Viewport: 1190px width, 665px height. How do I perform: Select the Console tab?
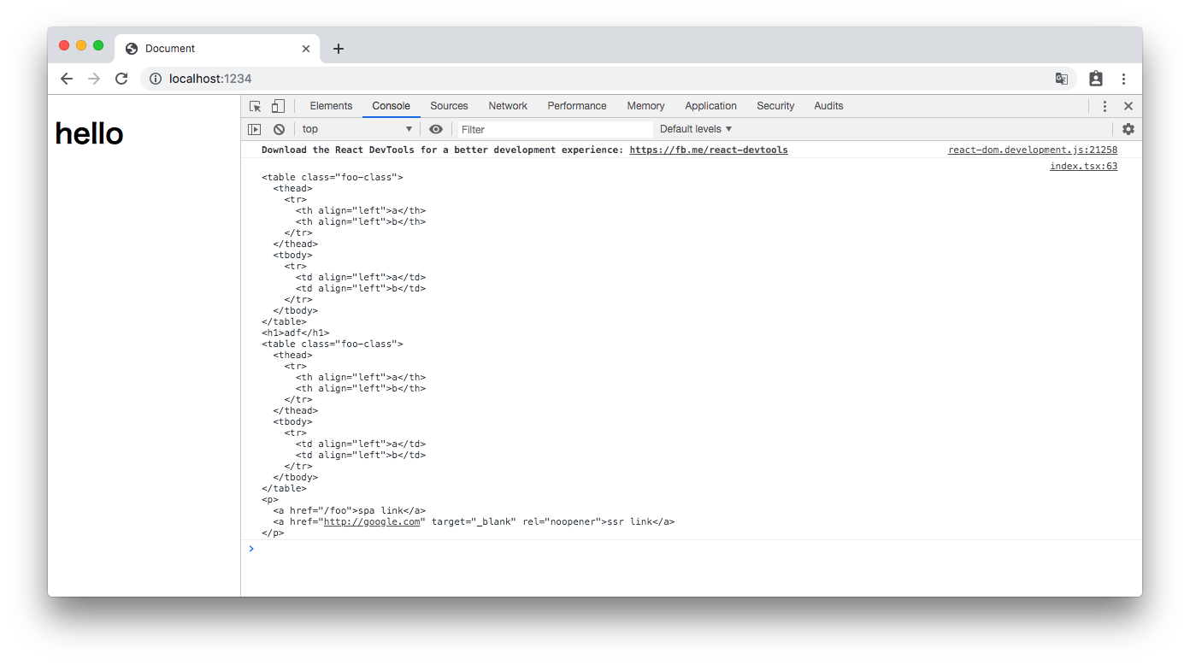pyautogui.click(x=391, y=106)
